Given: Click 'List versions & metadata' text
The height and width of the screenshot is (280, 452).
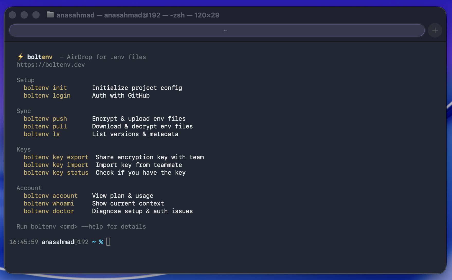Looking at the screenshot, I should click(135, 134).
